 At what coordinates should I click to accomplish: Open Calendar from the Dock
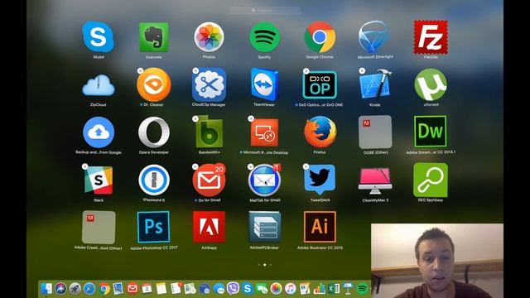[147, 289]
